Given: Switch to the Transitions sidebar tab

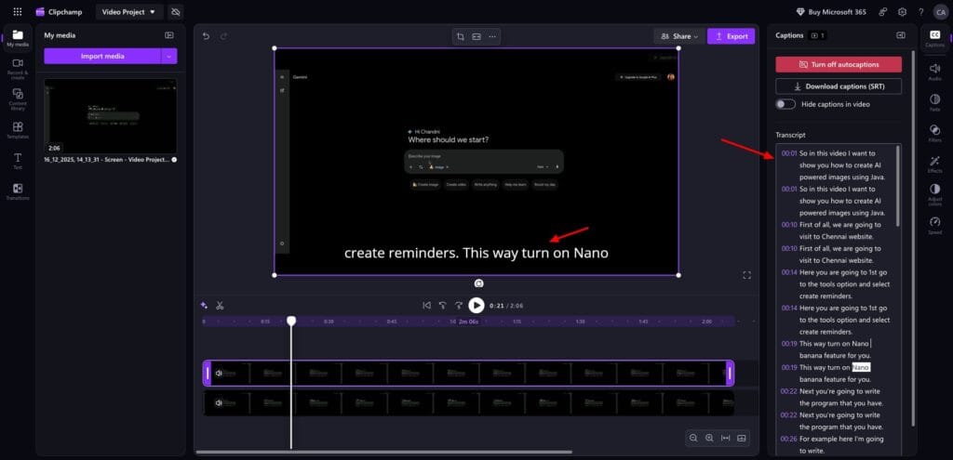Looking at the screenshot, I should coord(17,191).
